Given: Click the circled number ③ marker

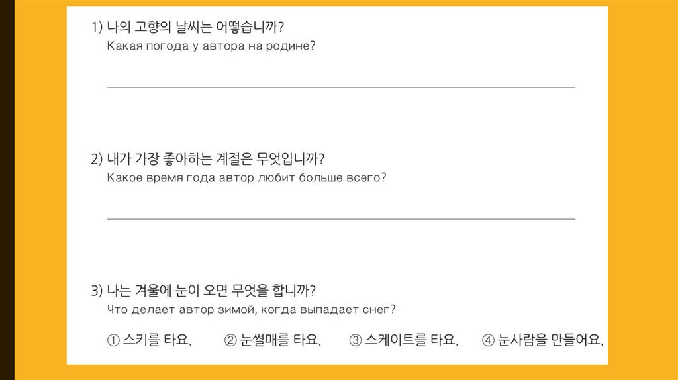Looking at the screenshot, I should point(355,341).
